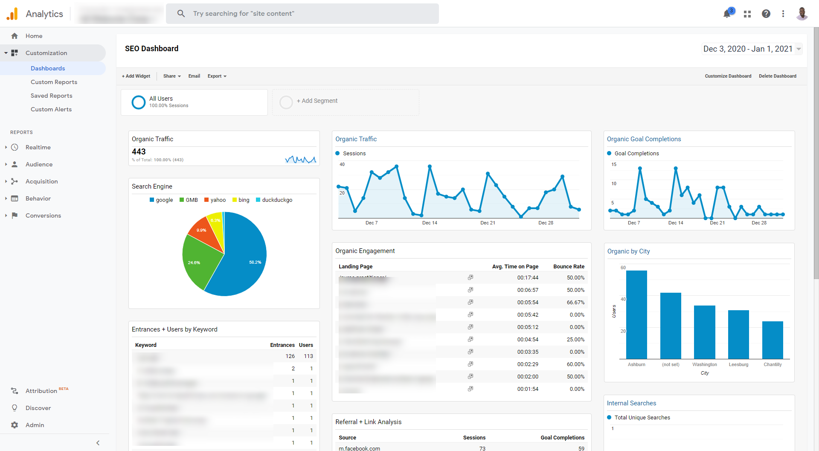Click the Google Analytics logo
The width and height of the screenshot is (819, 451).
(12, 14)
